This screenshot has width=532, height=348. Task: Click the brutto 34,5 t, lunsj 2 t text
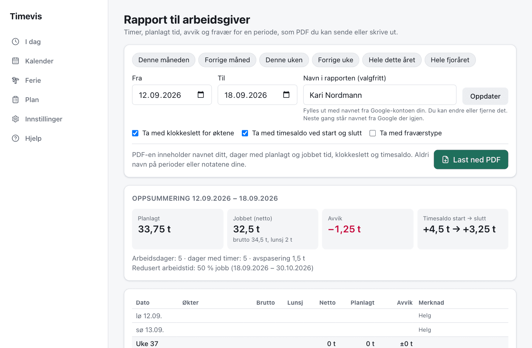[x=262, y=240]
